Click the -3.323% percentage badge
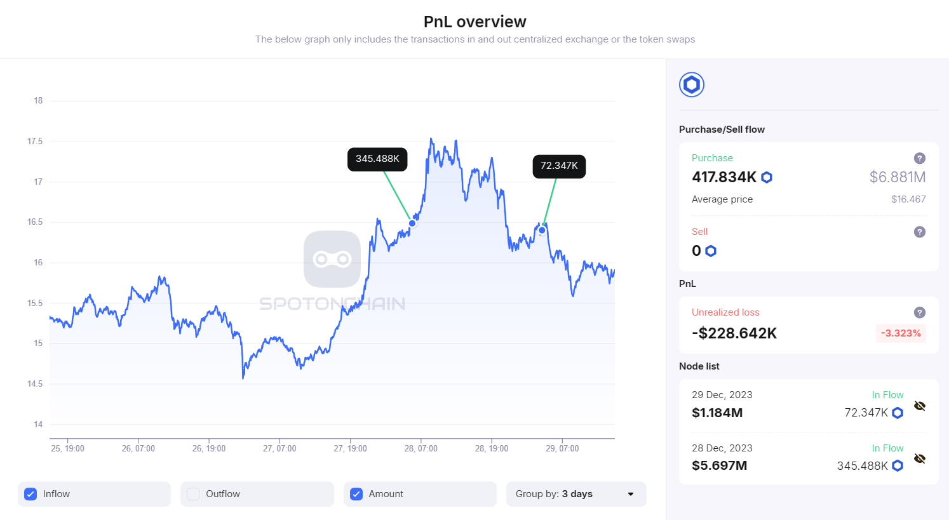The width and height of the screenshot is (949, 520). tap(901, 333)
